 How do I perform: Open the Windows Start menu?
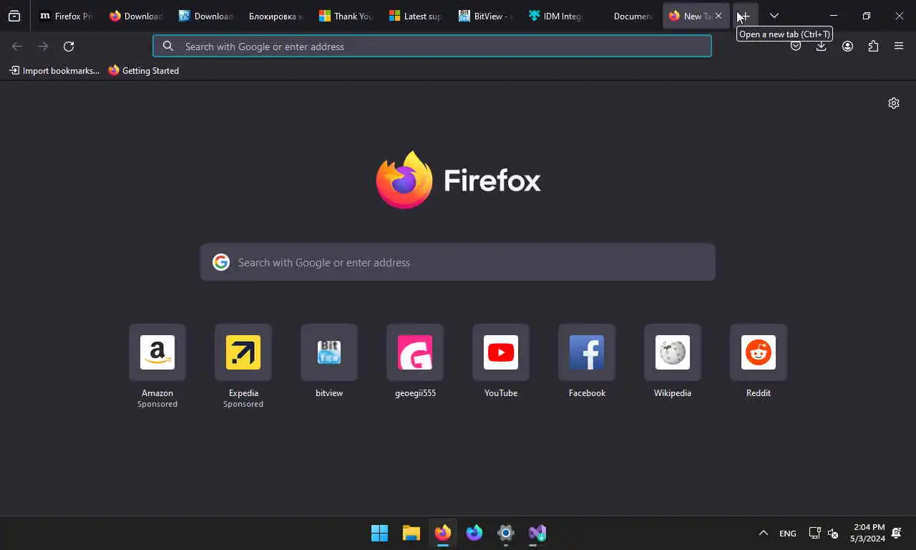(x=379, y=533)
